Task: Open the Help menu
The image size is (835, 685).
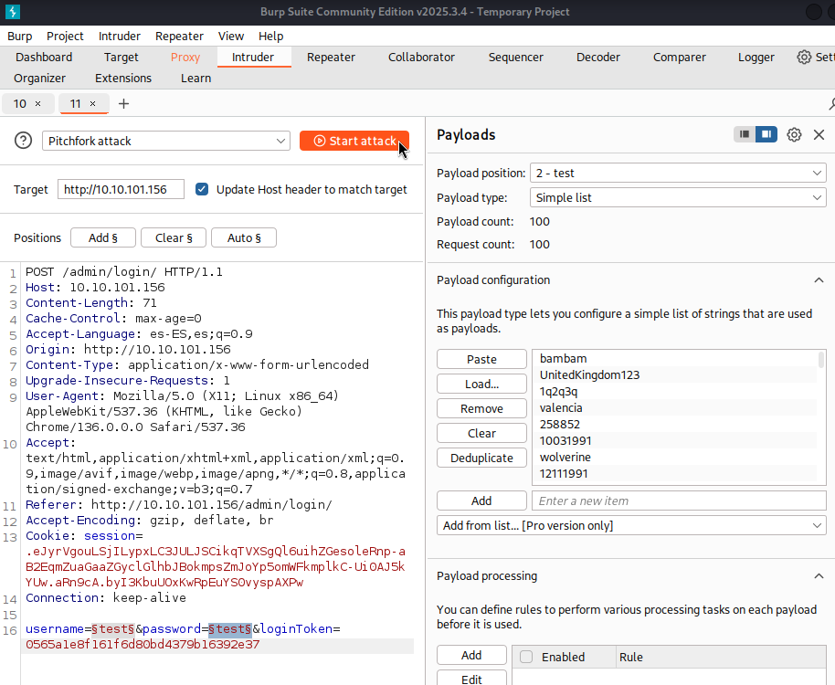Action: (x=271, y=37)
